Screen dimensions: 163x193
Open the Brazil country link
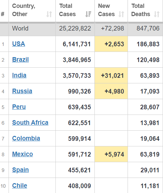(x=20, y=60)
